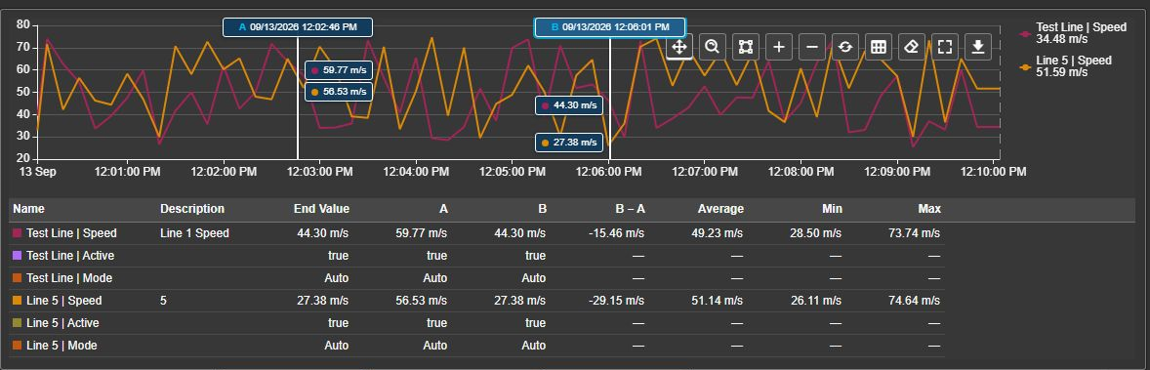
Task: Select the Test Line | Speed row name
Action: [71, 233]
